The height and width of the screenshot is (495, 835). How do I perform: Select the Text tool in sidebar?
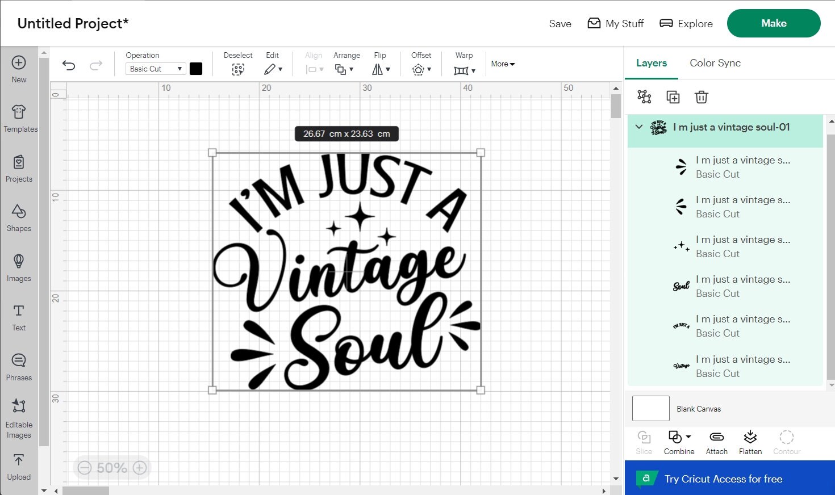point(19,317)
